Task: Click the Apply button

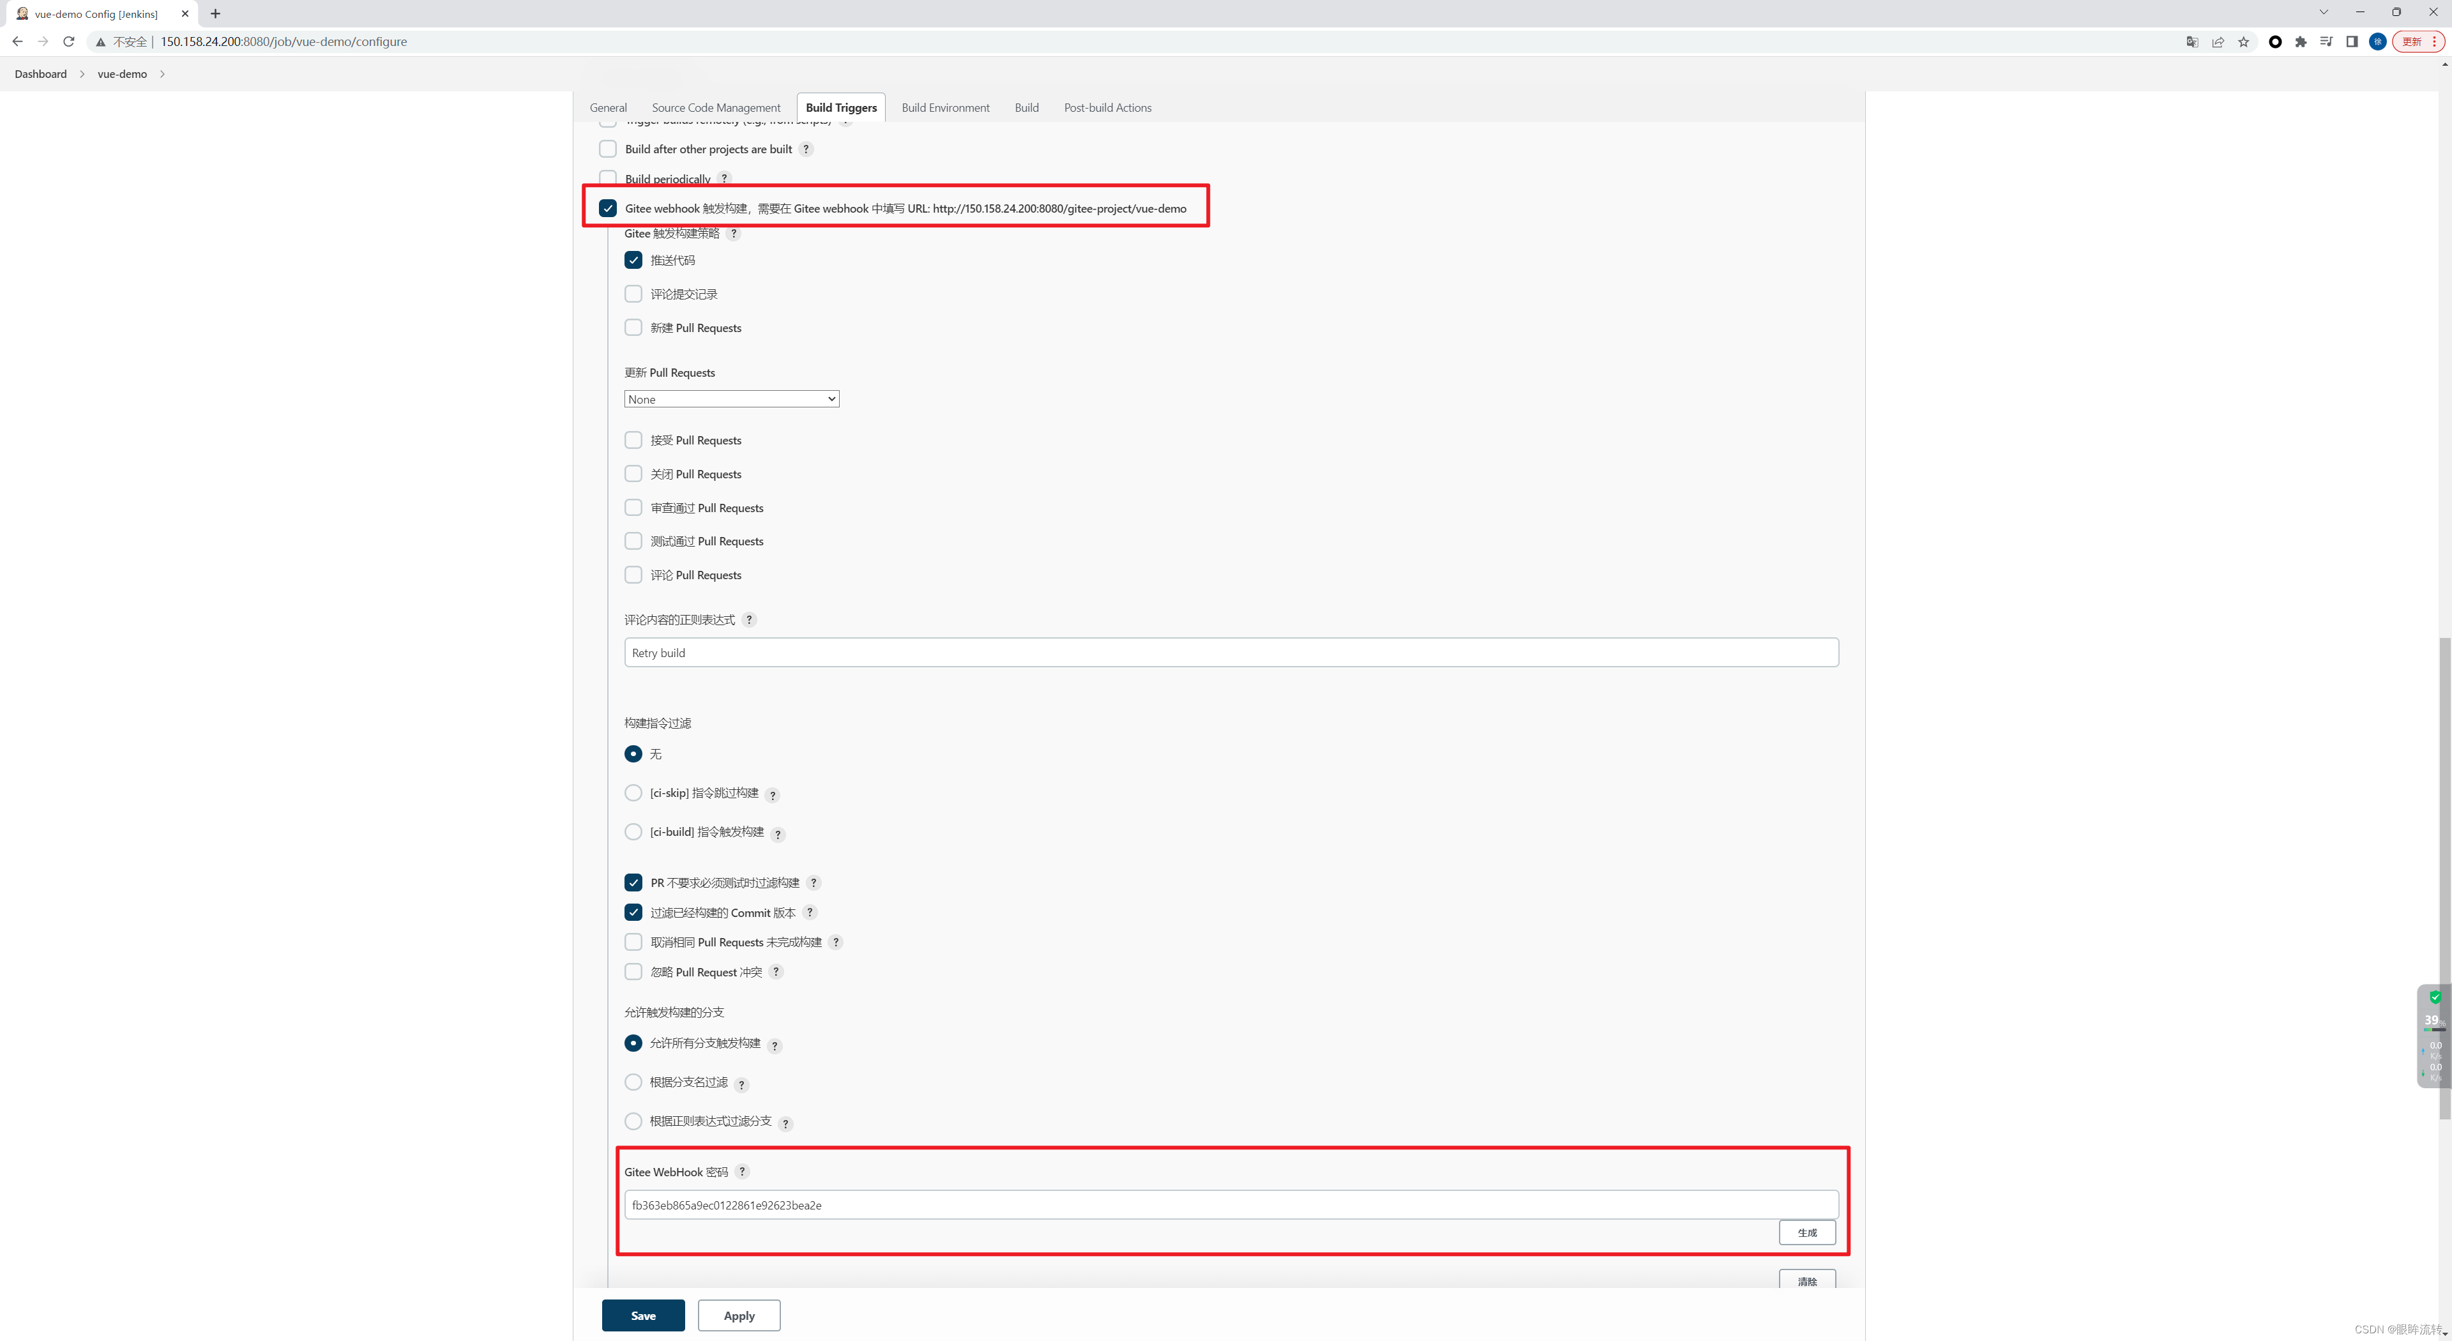Action: pyautogui.click(x=739, y=1315)
